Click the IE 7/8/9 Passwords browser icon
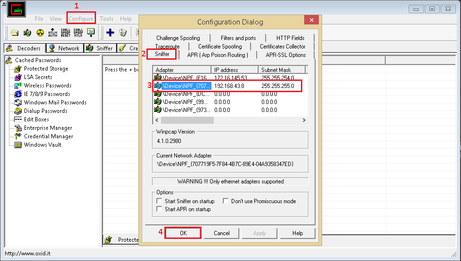Image resolution: width=461 pixels, height=261 pixels. [x=18, y=94]
